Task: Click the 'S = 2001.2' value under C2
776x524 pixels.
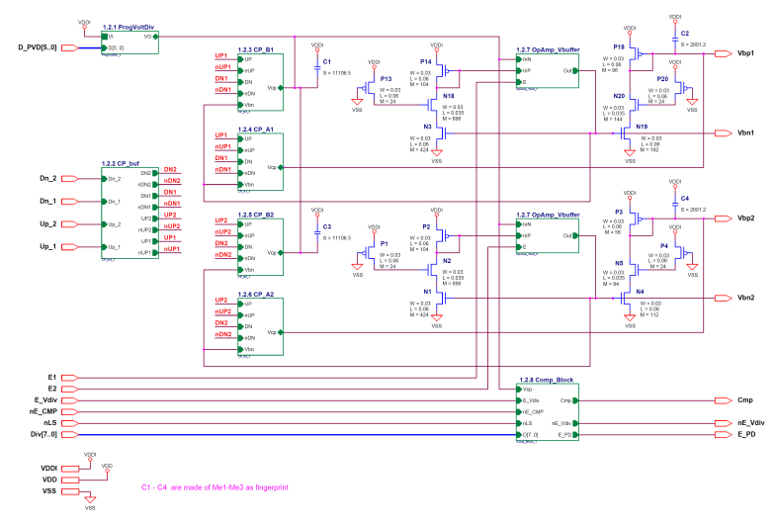Action: point(693,44)
